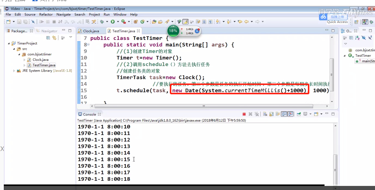This screenshot has height=190, width=375.
Task: Toggle Mark Occurrences highlighter icon
Action: pos(185,22)
